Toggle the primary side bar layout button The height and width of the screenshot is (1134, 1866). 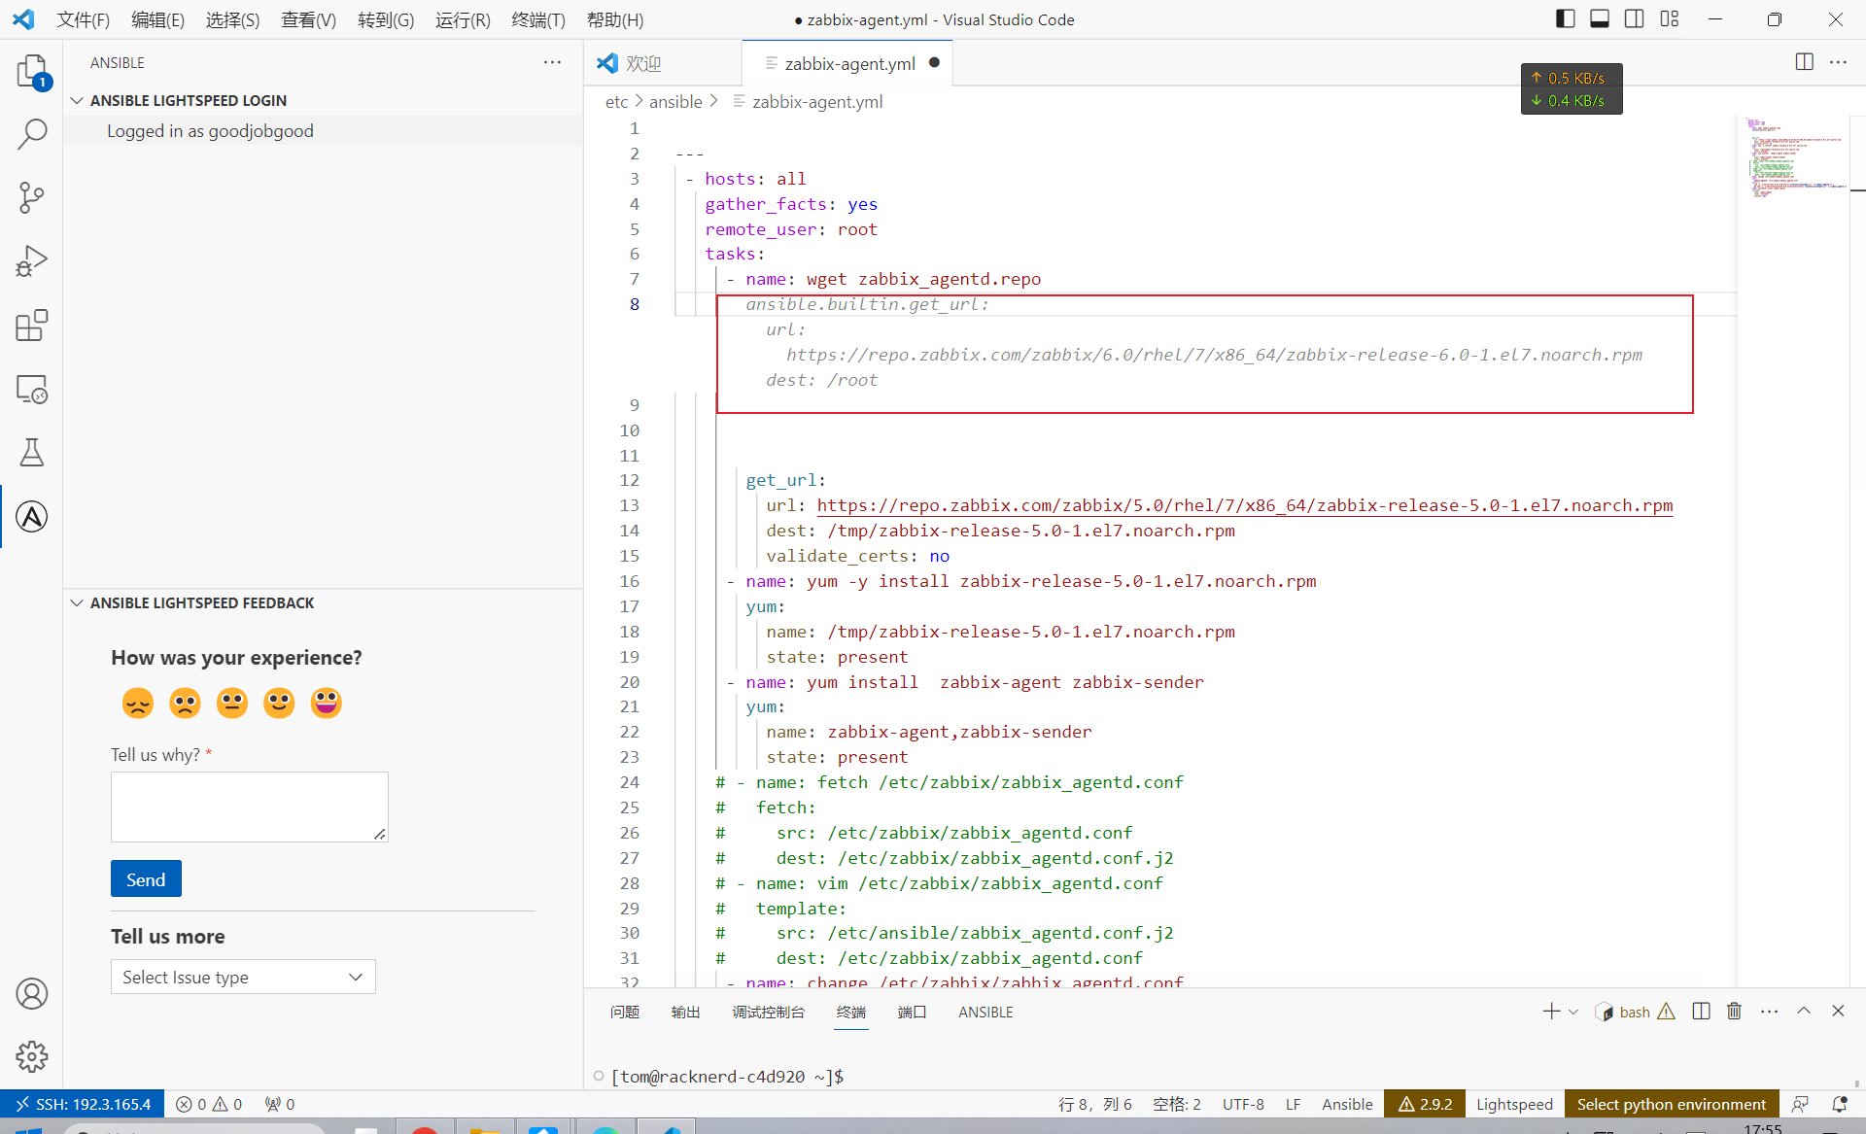[x=1566, y=19]
